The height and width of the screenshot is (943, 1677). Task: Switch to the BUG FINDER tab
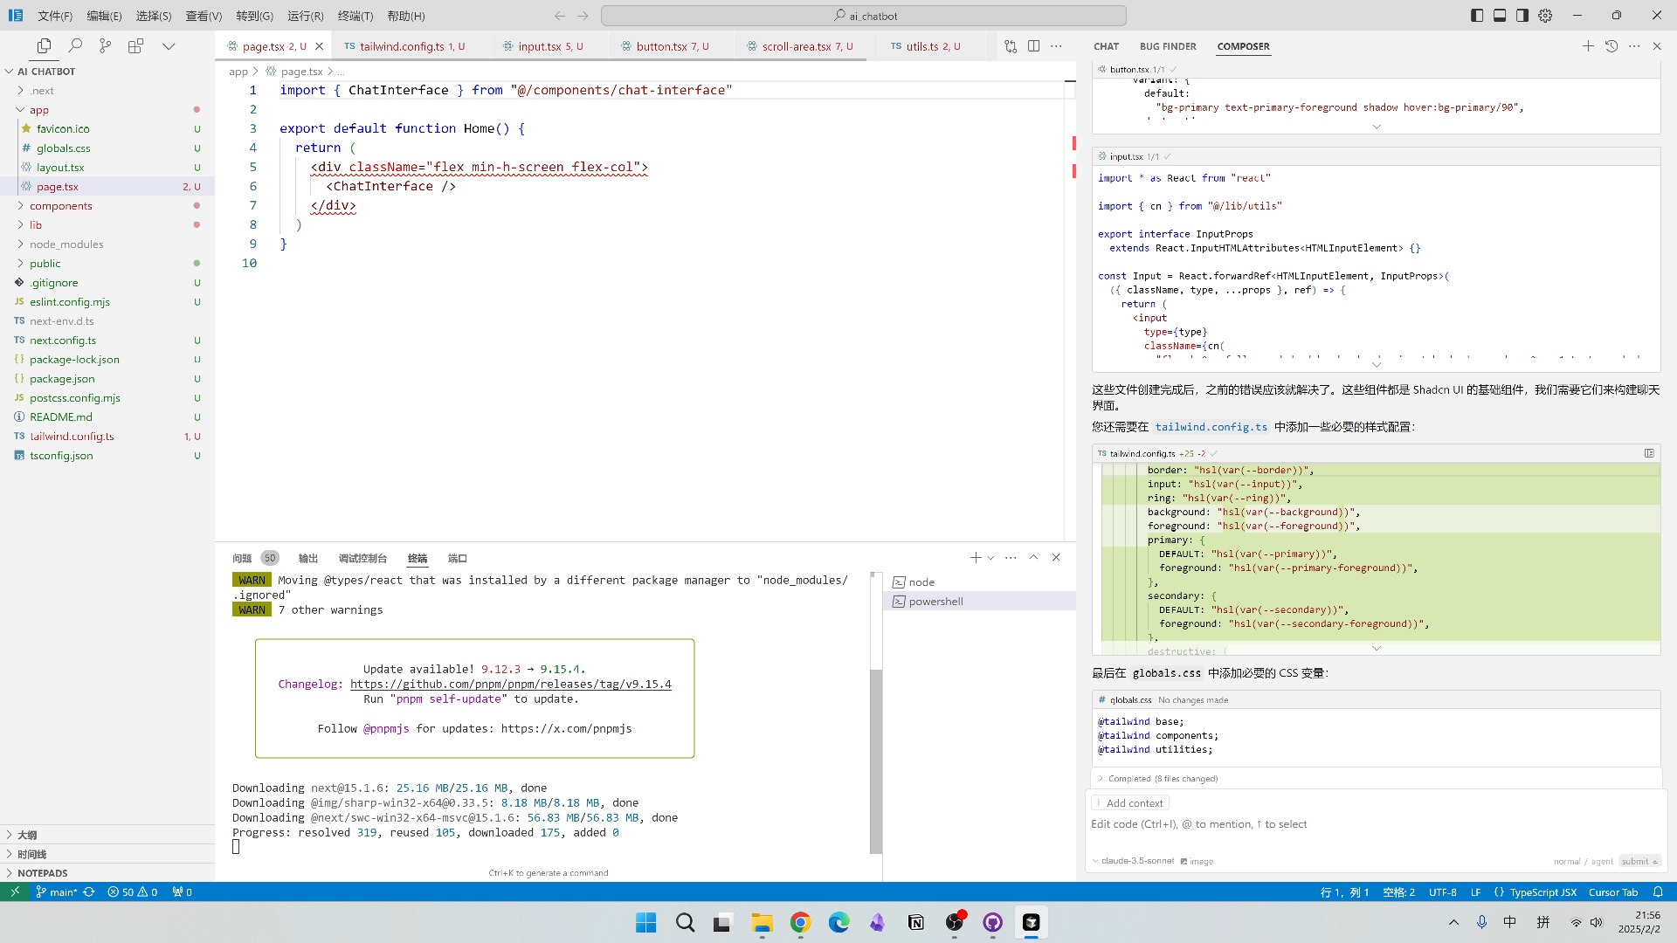click(x=1167, y=46)
